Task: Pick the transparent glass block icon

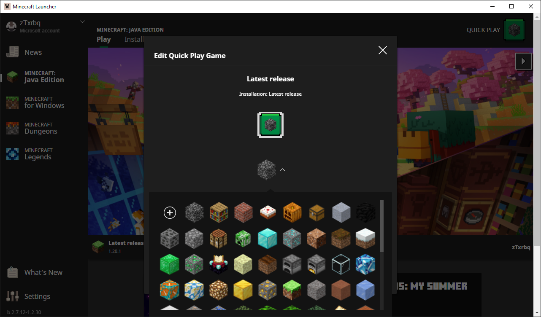Action: (341, 264)
